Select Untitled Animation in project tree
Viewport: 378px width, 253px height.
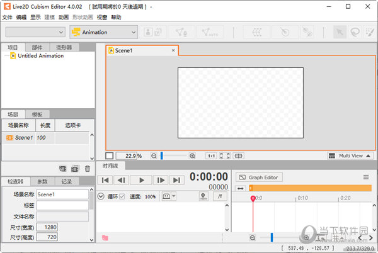(x=37, y=56)
